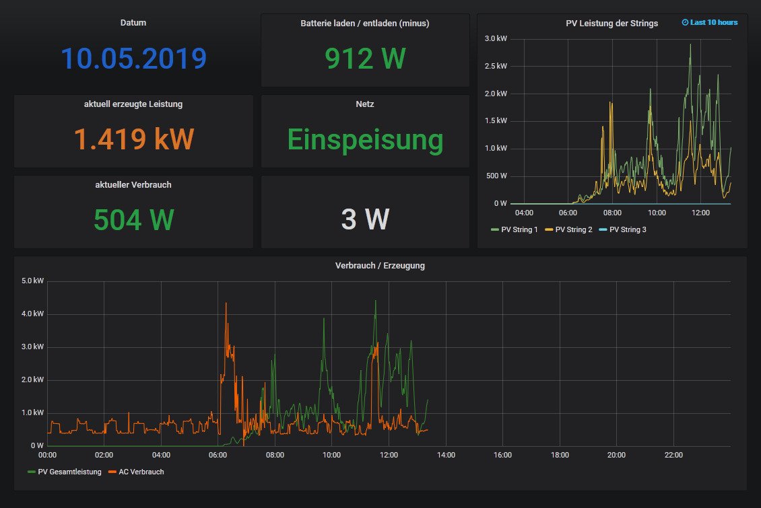Image resolution: width=761 pixels, height=508 pixels.
Task: Click the 1.419 kW power value
Action: pyautogui.click(x=133, y=139)
